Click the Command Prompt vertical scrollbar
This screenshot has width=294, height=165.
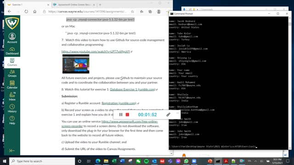[290, 83]
